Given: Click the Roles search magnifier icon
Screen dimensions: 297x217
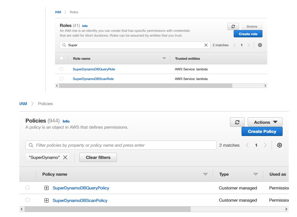Looking at the screenshot, I should [64, 45].
